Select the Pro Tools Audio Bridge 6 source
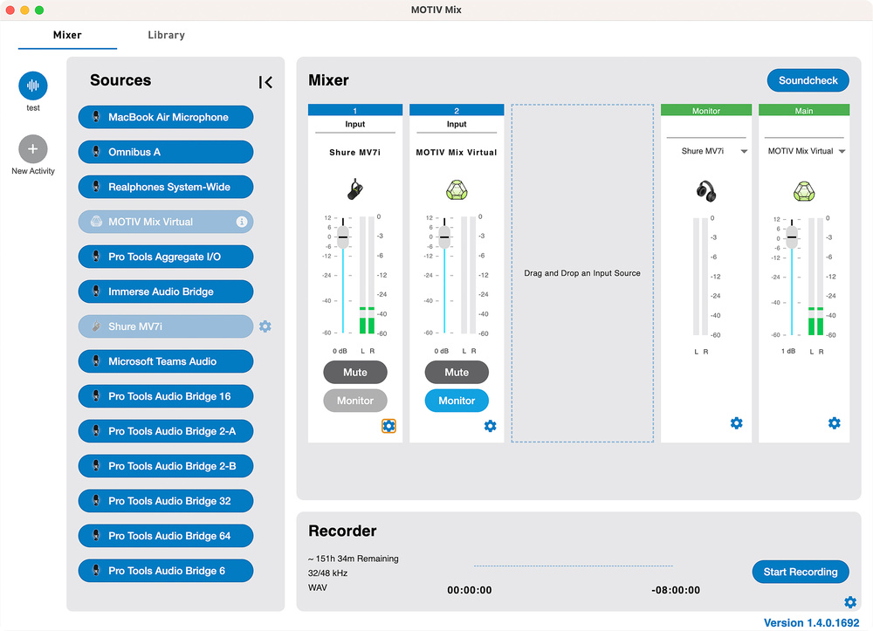The height and width of the screenshot is (631, 873). [x=166, y=571]
